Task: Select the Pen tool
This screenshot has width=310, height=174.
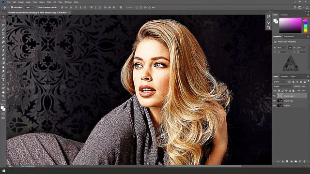Action: pyautogui.click(x=3, y=75)
